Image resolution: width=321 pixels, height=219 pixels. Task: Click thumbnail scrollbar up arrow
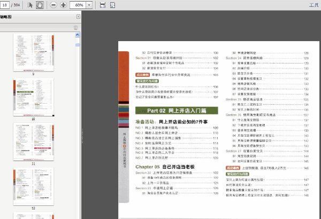[77, 35]
